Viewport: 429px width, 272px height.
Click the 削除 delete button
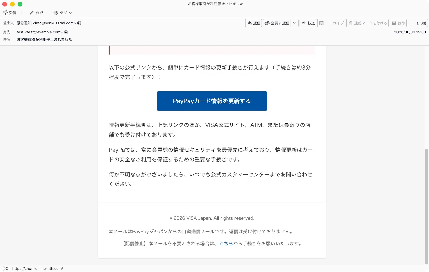pos(398,23)
